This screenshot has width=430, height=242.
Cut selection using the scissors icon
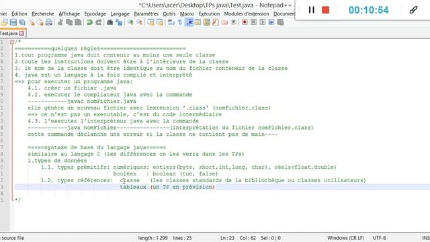[x=60, y=22]
